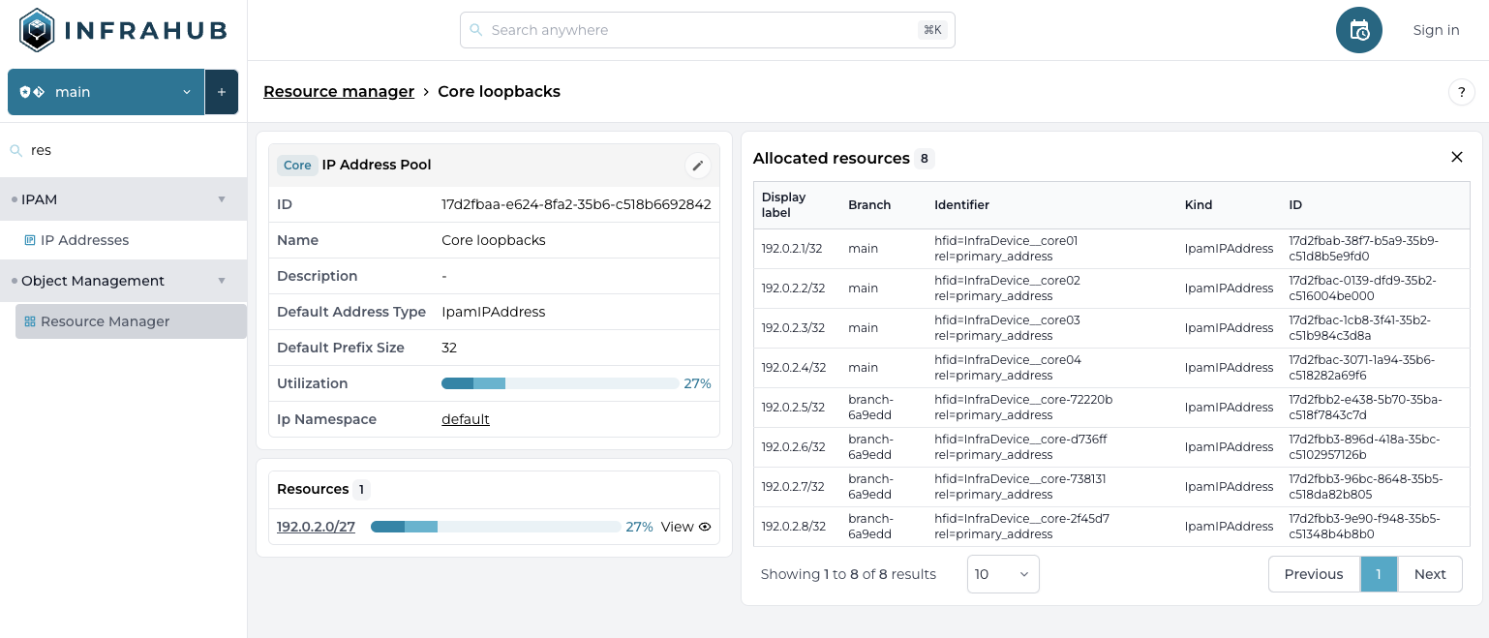The width and height of the screenshot is (1489, 638).
Task: Click the question mark help icon
Action: point(1461,92)
